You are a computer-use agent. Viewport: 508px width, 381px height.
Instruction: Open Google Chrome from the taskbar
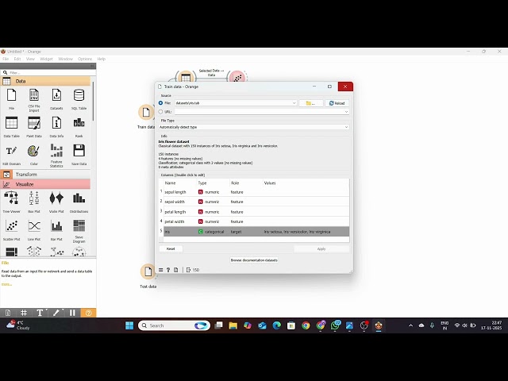[x=306, y=325]
